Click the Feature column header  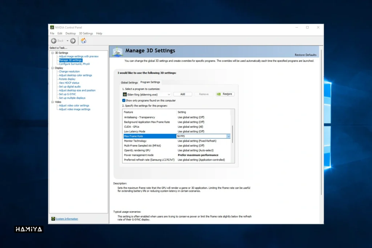tap(149, 112)
